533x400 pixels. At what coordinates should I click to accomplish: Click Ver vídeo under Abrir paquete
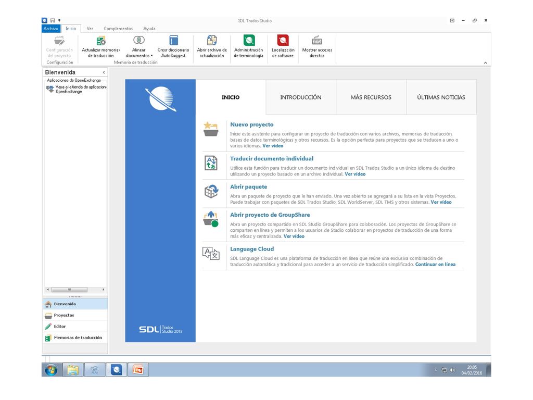point(441,203)
